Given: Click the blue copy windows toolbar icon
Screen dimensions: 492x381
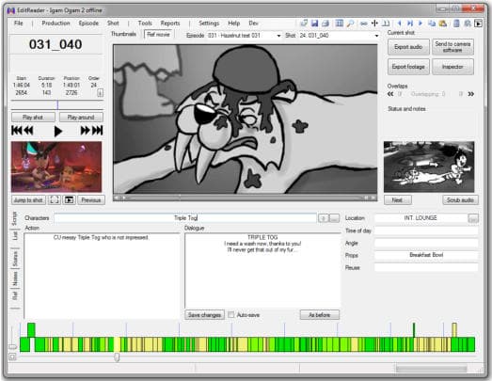Looking at the screenshot, I should coord(432,24).
